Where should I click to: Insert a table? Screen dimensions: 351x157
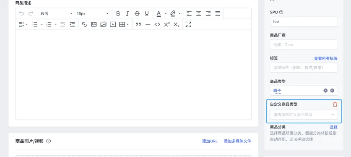click(x=122, y=24)
